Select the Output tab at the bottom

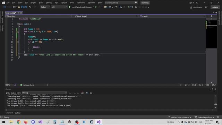point(18,113)
